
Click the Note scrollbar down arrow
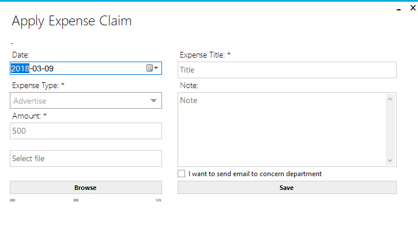[390, 161]
